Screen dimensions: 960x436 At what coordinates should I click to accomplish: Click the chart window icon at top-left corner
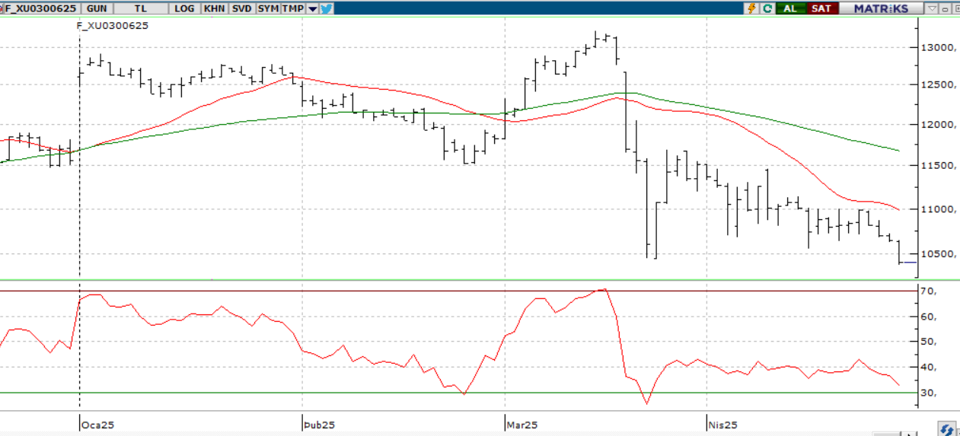coord(2,8)
